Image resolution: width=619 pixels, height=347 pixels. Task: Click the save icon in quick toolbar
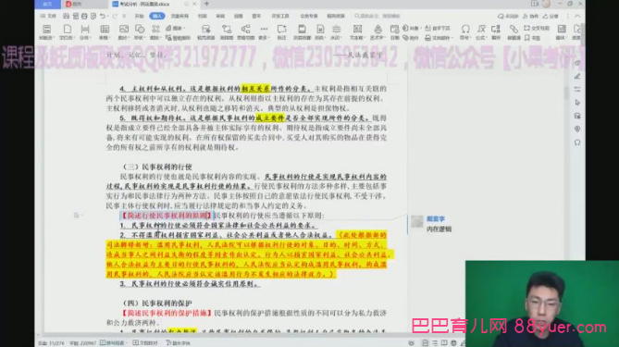[66, 16]
